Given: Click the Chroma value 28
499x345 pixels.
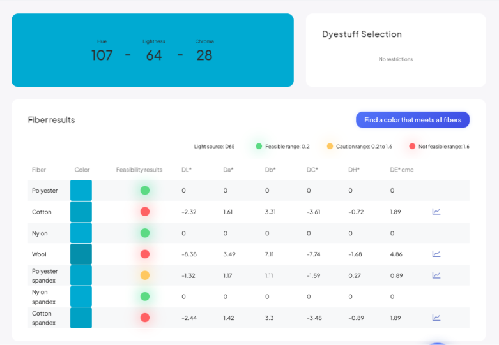Looking at the screenshot, I should [x=204, y=55].
